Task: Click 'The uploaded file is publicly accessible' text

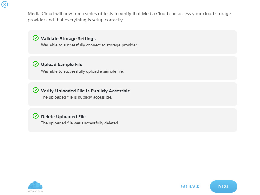Action: (x=77, y=97)
